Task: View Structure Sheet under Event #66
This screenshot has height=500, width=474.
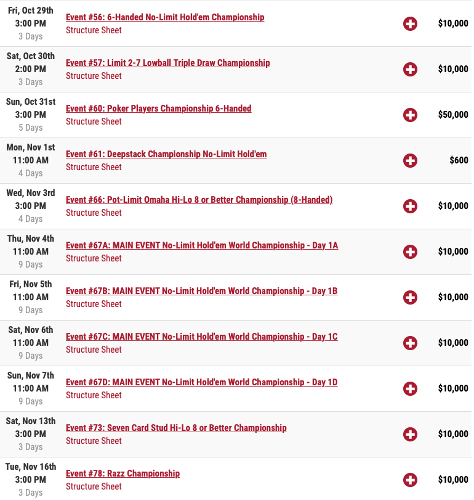Action: pos(94,213)
